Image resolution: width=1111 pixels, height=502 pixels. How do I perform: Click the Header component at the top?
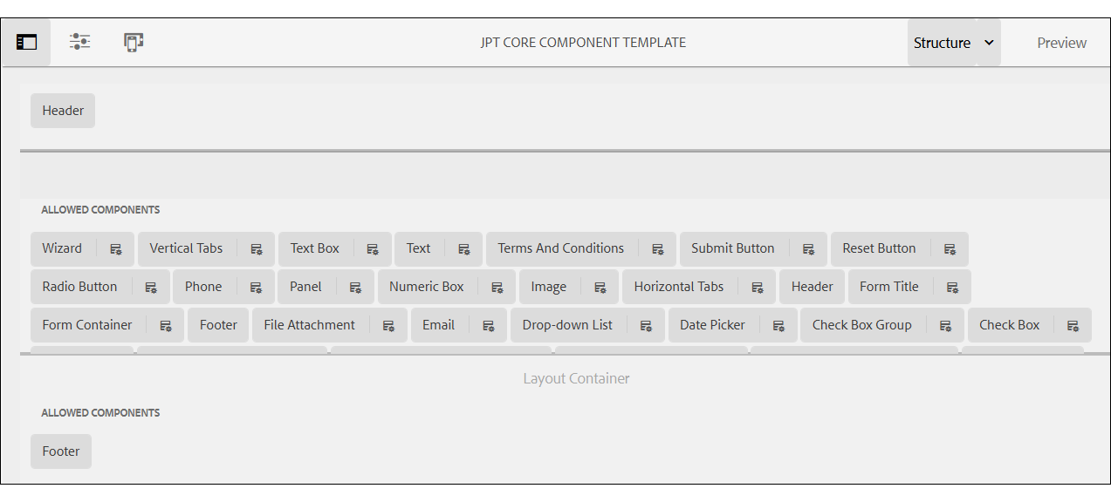62,110
